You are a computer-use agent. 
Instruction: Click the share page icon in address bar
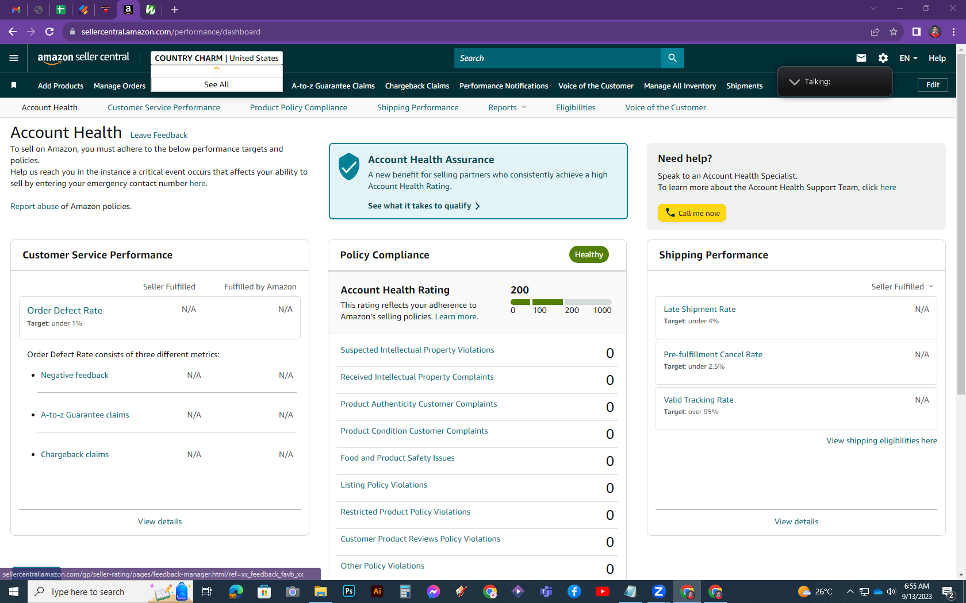point(875,32)
